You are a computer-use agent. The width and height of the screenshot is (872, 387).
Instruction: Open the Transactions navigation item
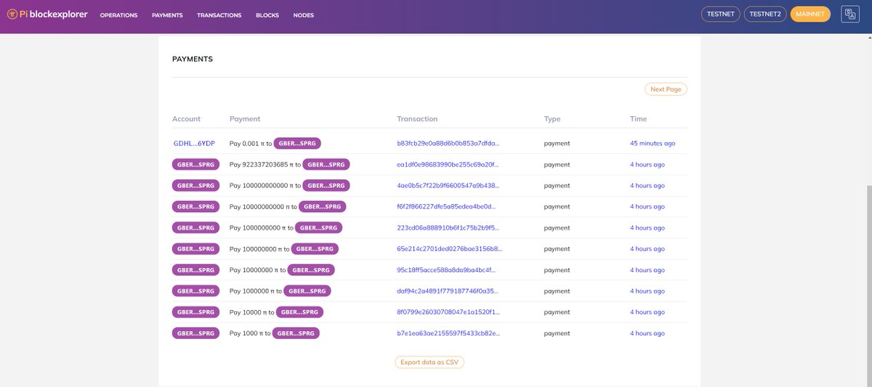[x=219, y=15]
